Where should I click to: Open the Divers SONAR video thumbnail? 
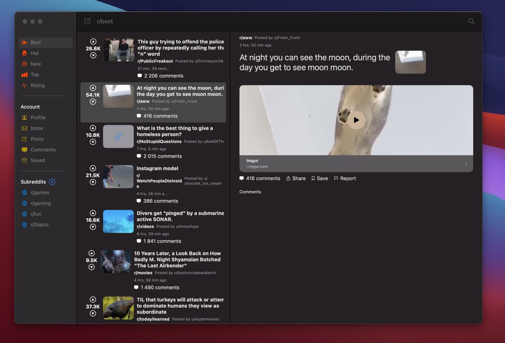pos(118,222)
